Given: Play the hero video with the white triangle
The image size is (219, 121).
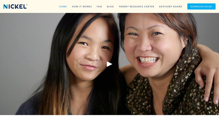Looking at the screenshot, I should 109,64.
